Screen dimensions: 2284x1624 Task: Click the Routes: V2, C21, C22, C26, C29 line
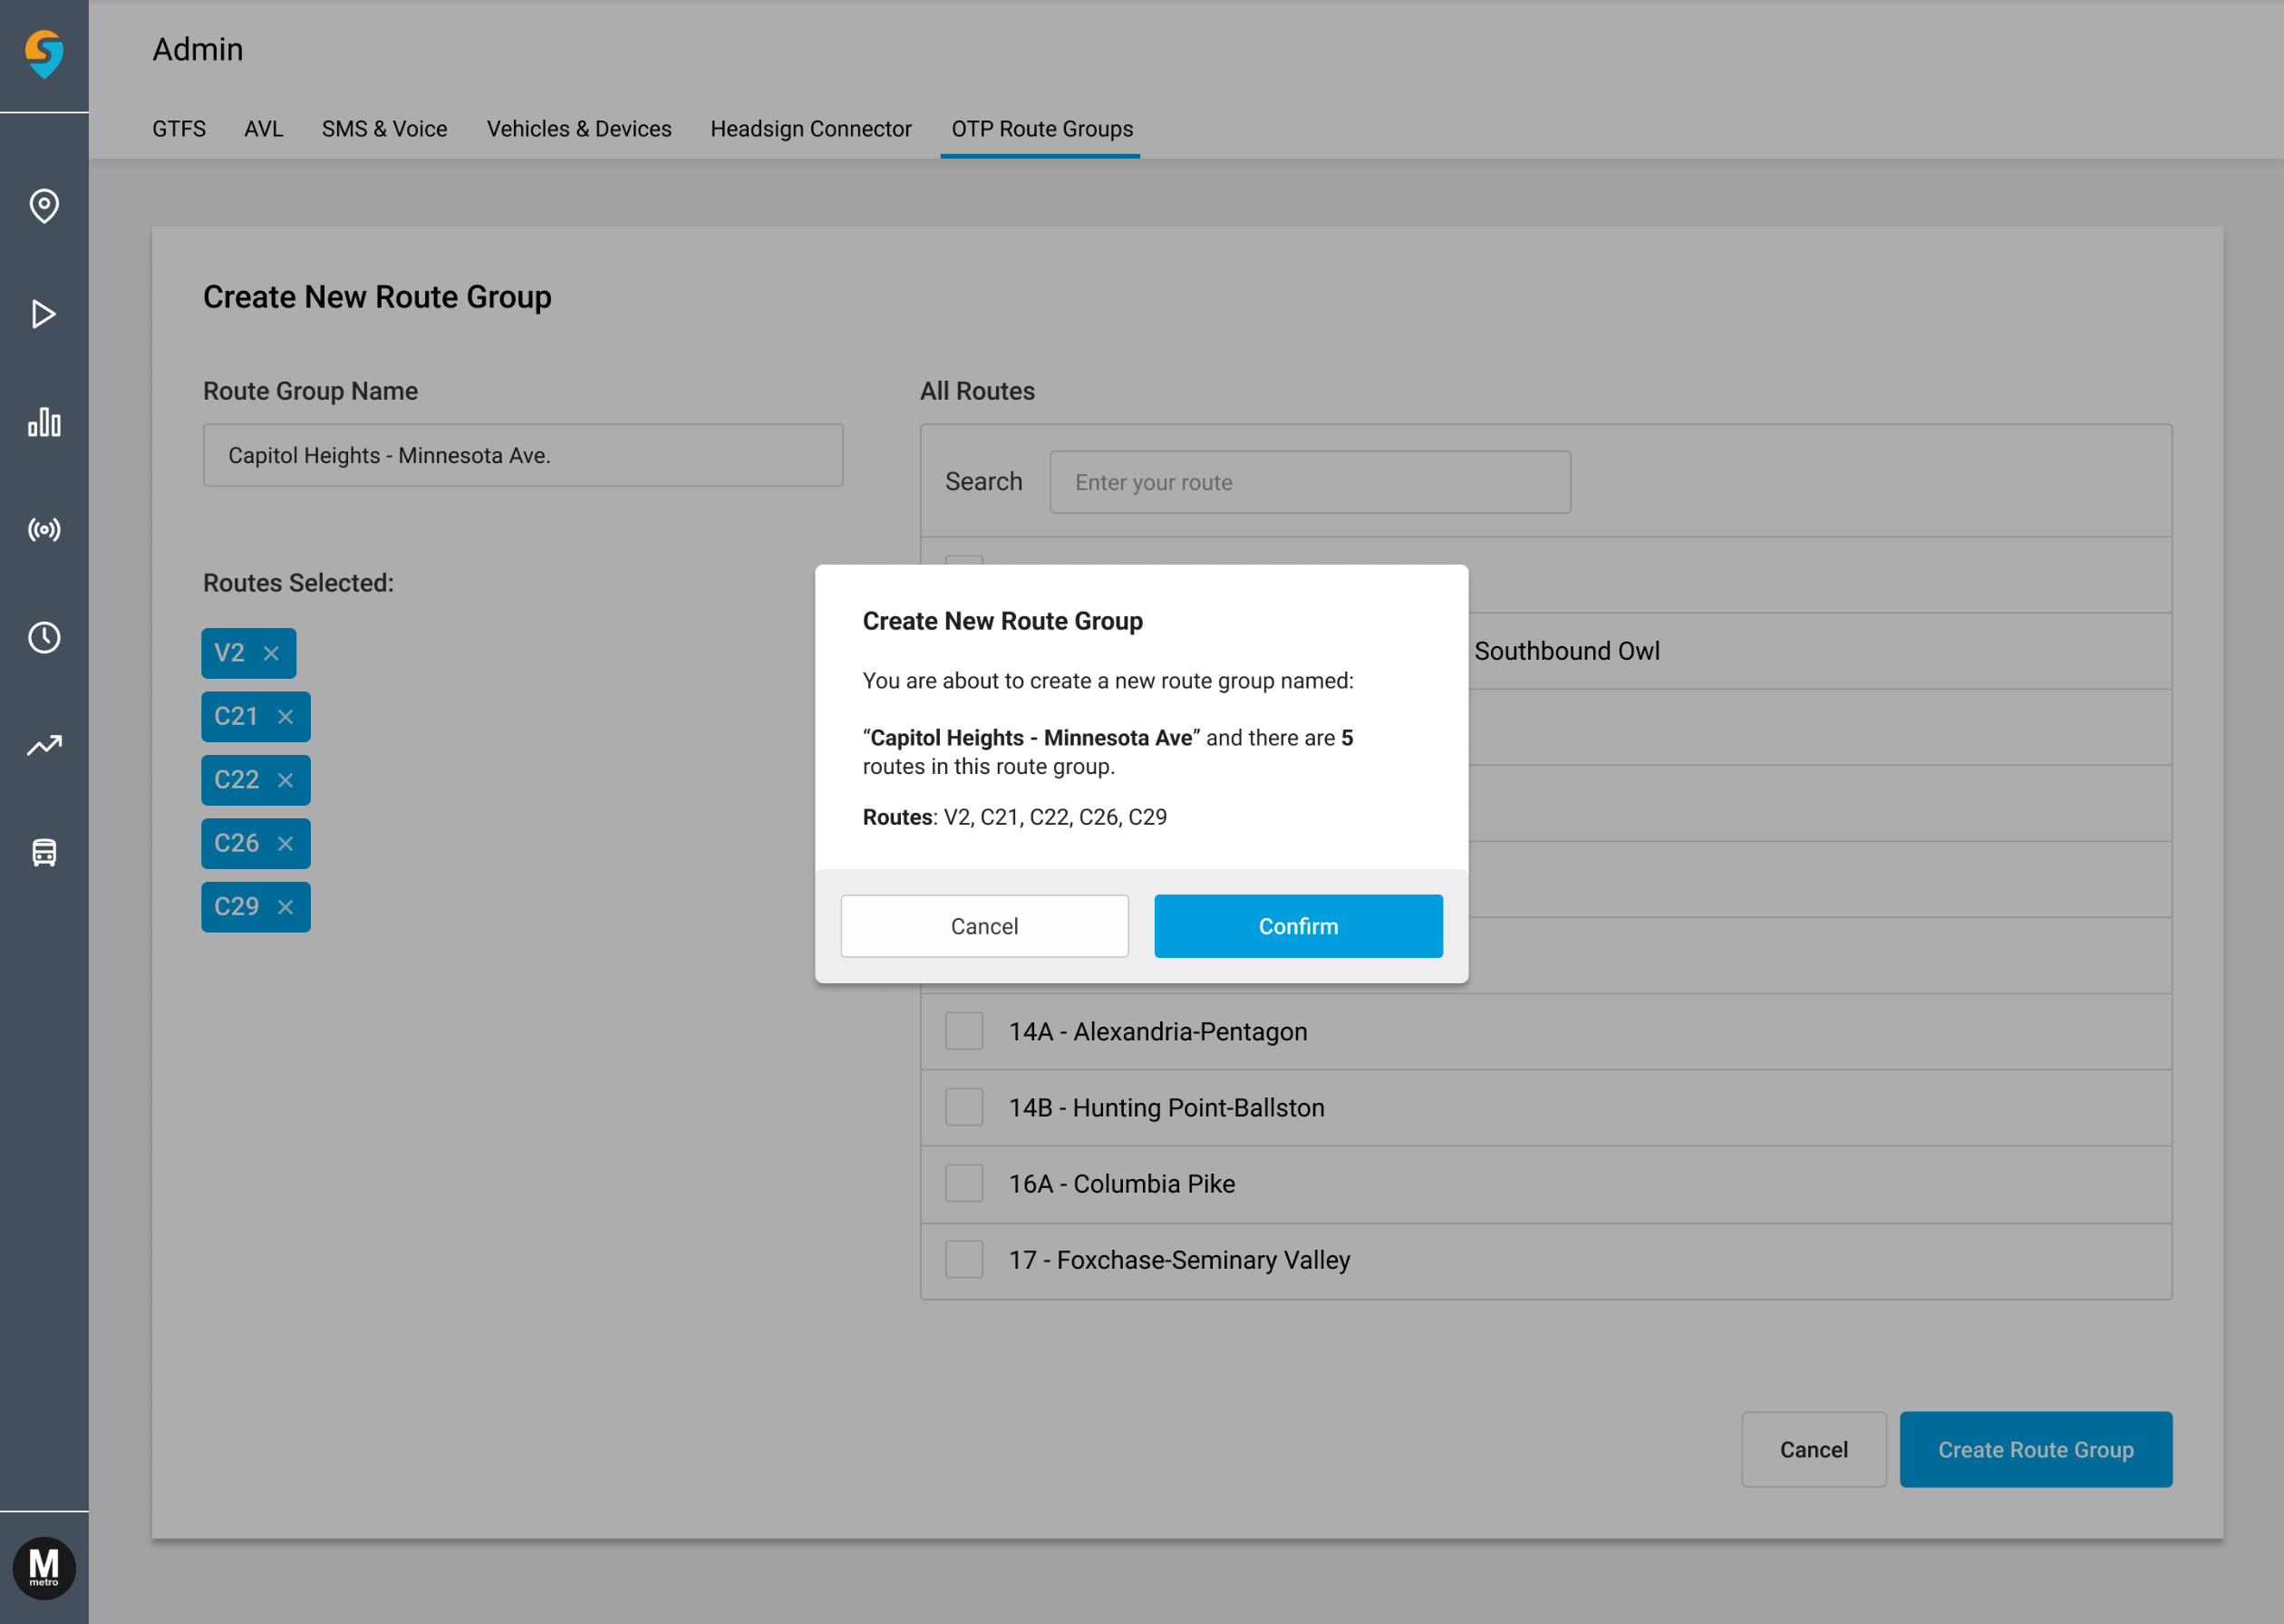1015,817
